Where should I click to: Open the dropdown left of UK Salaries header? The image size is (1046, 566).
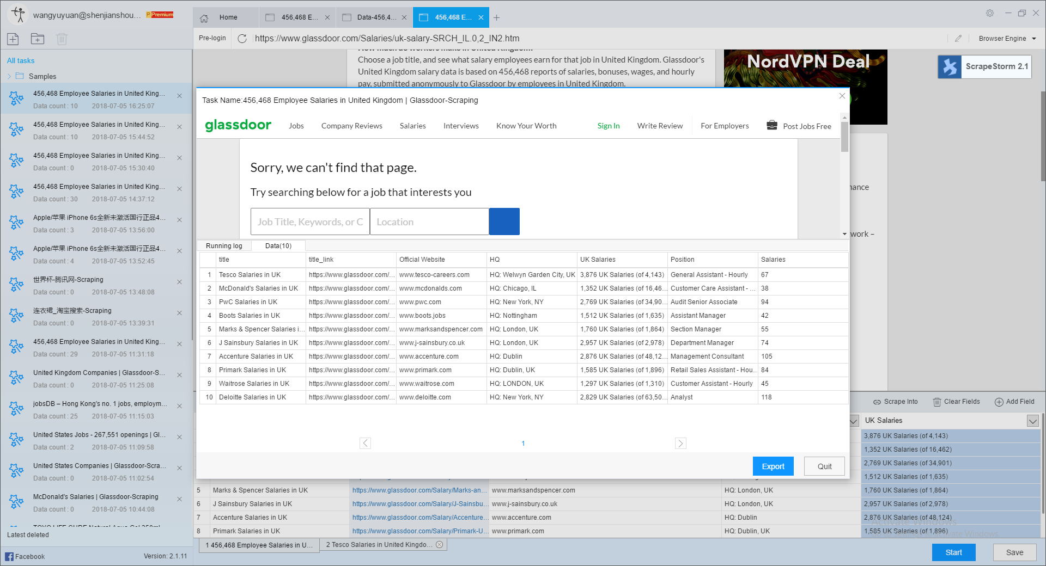point(854,421)
